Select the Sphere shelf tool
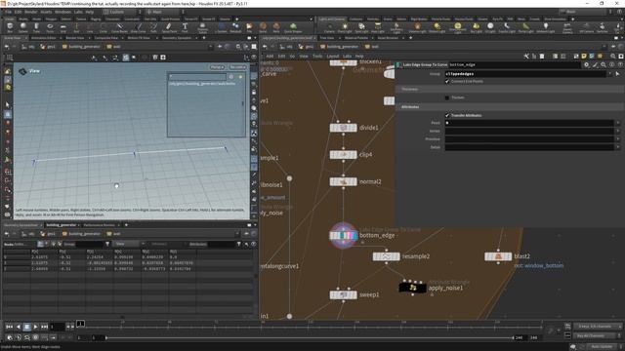The width and height of the screenshot is (625, 351). pos(23,27)
